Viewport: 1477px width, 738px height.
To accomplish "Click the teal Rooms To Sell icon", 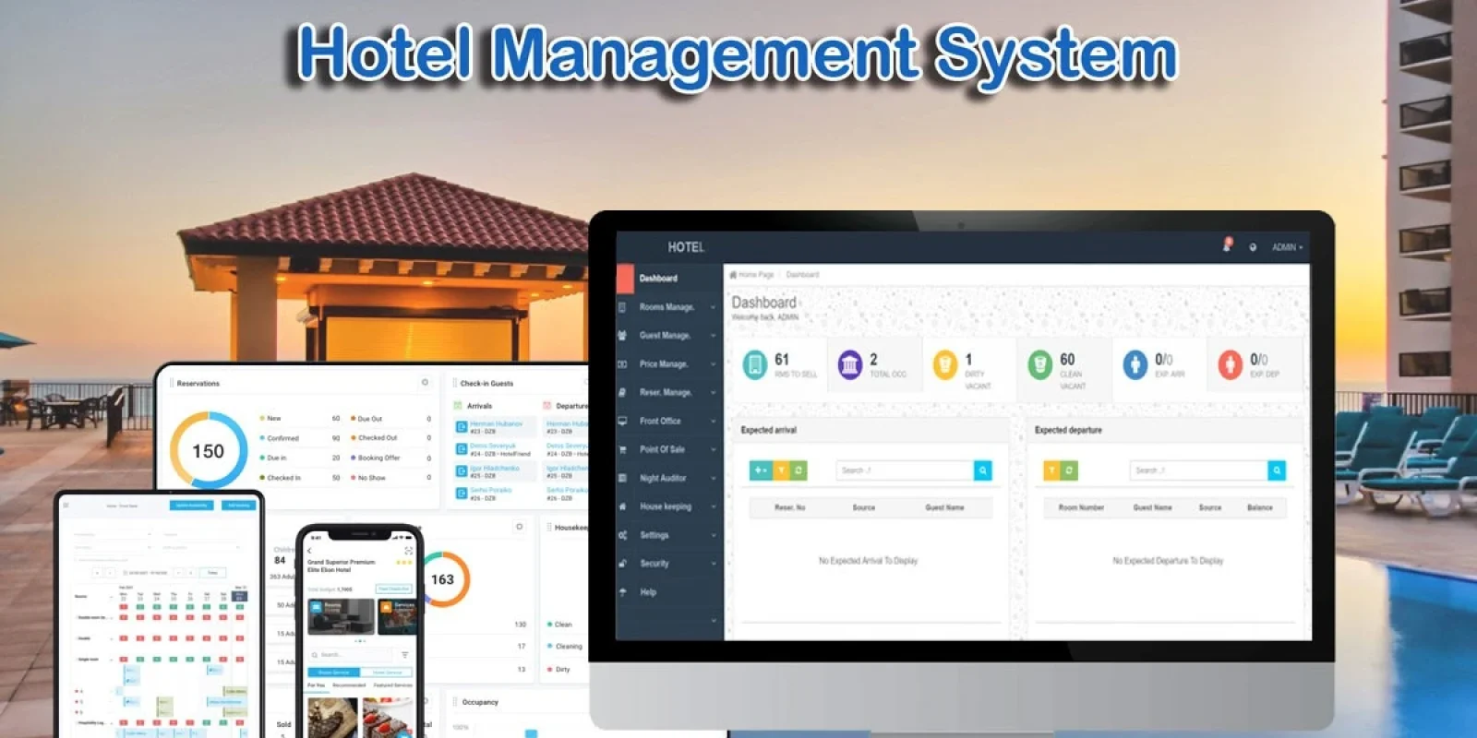I will point(754,365).
